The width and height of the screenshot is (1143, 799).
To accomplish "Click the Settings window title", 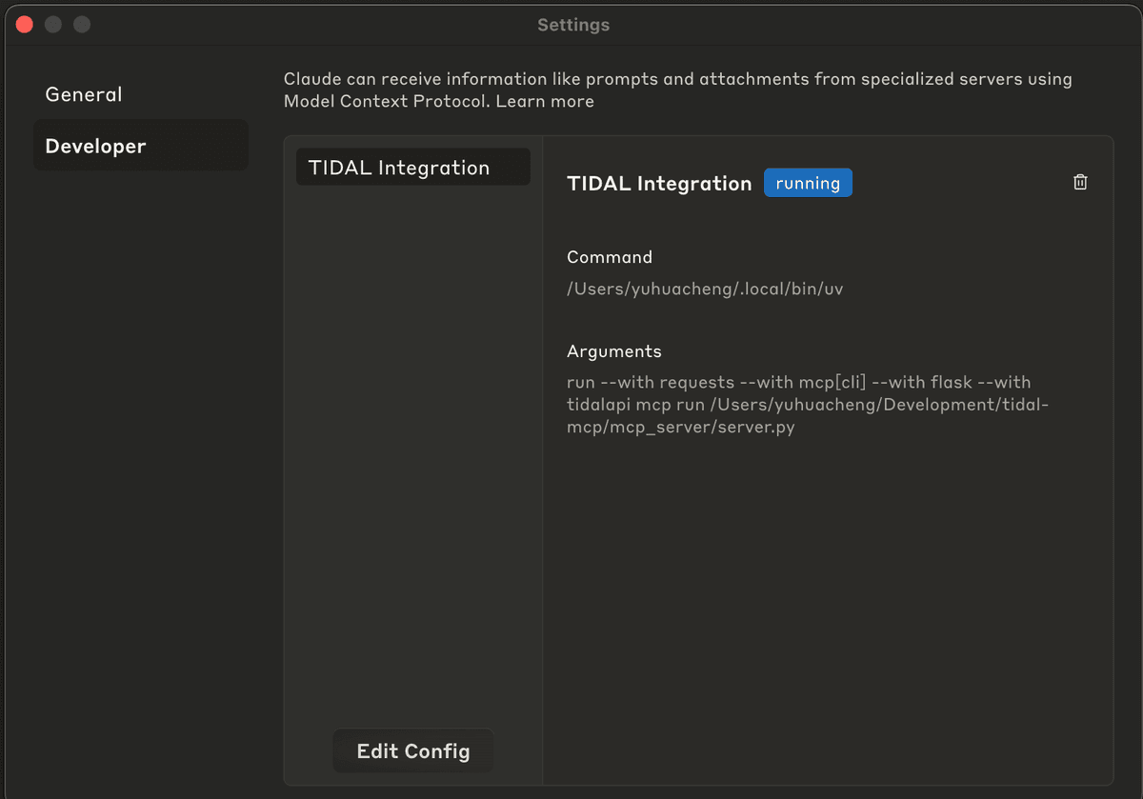I will (573, 25).
